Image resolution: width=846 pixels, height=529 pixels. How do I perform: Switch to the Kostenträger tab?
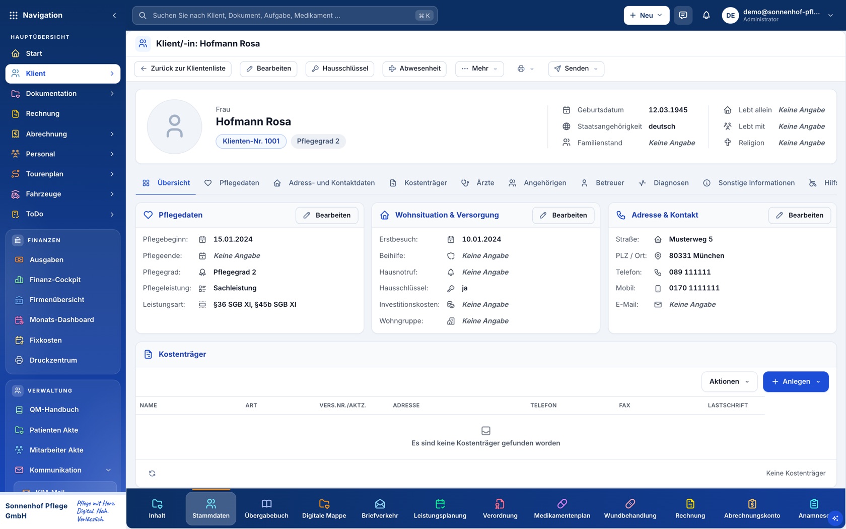(x=418, y=183)
